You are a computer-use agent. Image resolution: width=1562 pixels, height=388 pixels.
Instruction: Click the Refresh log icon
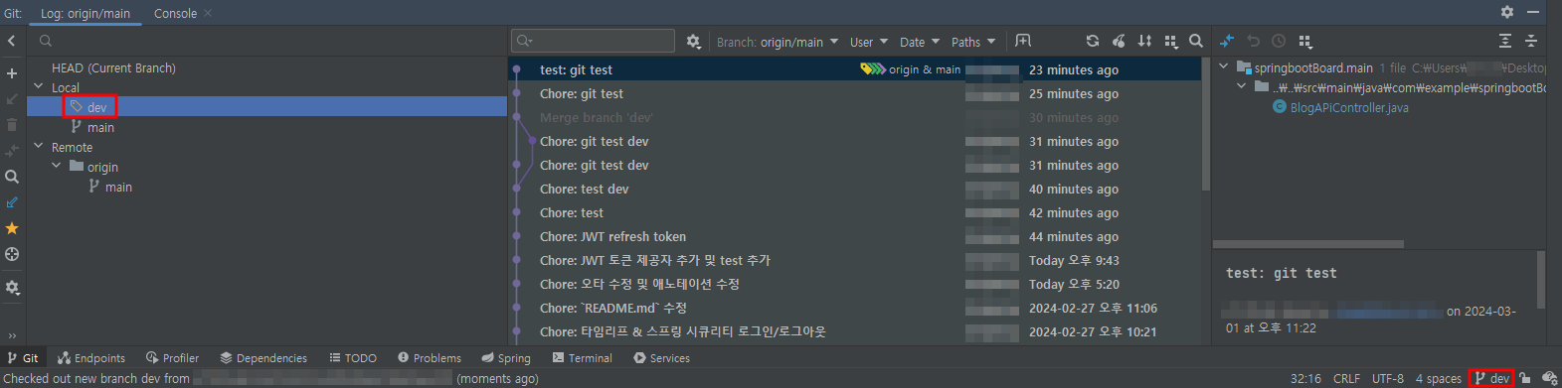coord(1093,41)
